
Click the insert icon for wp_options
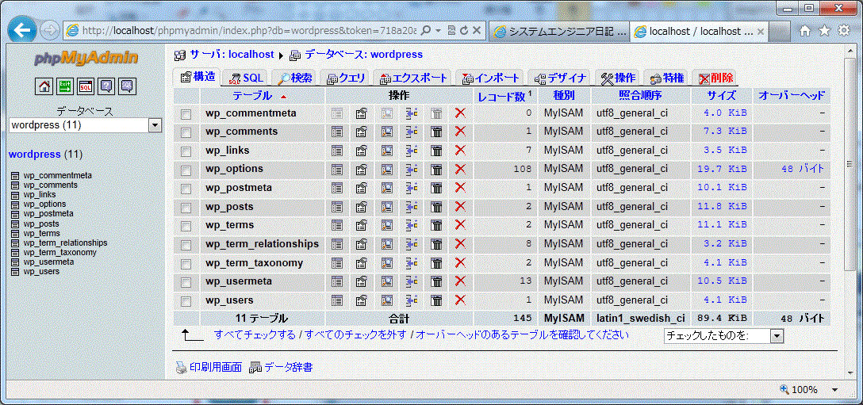(411, 170)
